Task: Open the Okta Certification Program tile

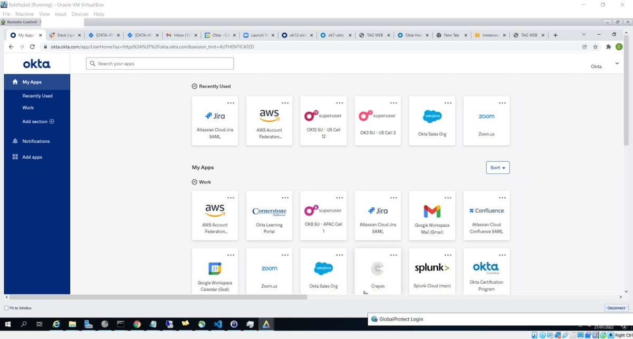Action: (486, 270)
